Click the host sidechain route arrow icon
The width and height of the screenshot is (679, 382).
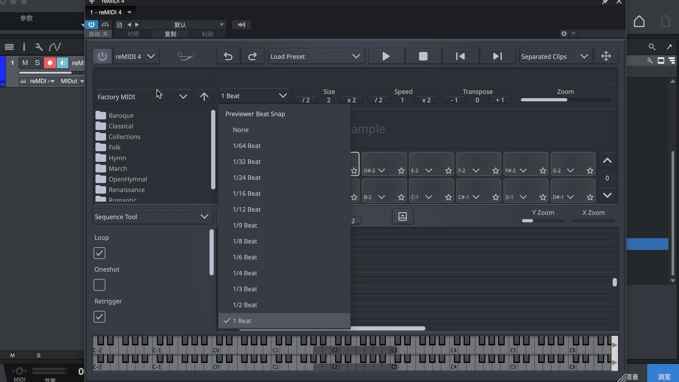point(242,24)
